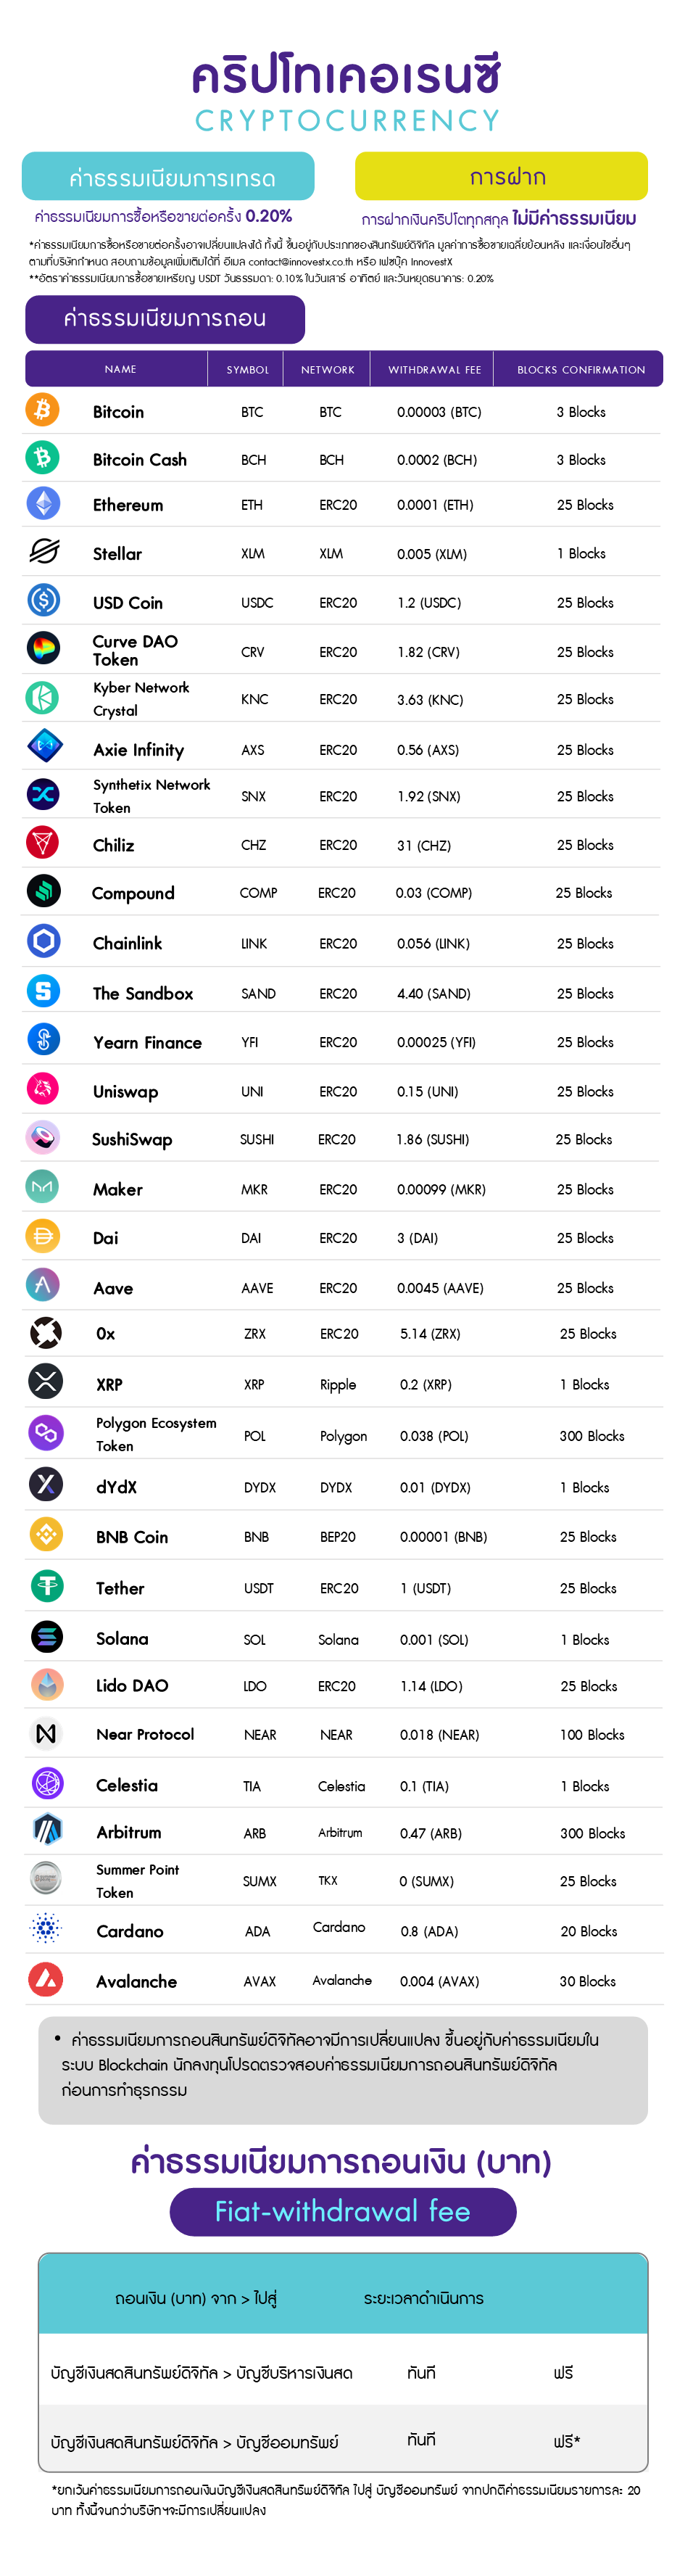This screenshot has height=2576, width=693.
Task: Click the XRP black icon
Action: (x=46, y=1382)
